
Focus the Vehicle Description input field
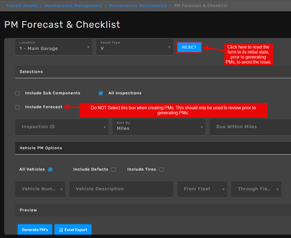click(121, 189)
